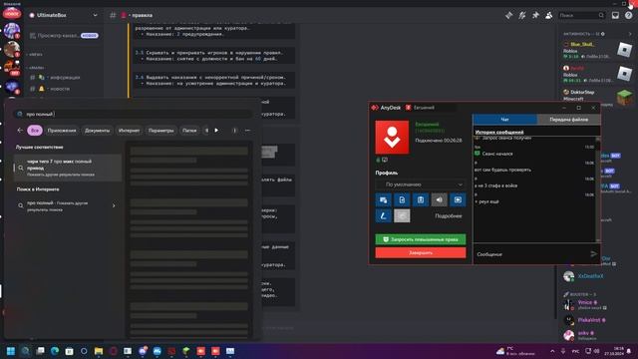Click the 'НОВОЕ' red badge icon above the server list
This screenshot has height=359, width=638.
click(12, 14)
